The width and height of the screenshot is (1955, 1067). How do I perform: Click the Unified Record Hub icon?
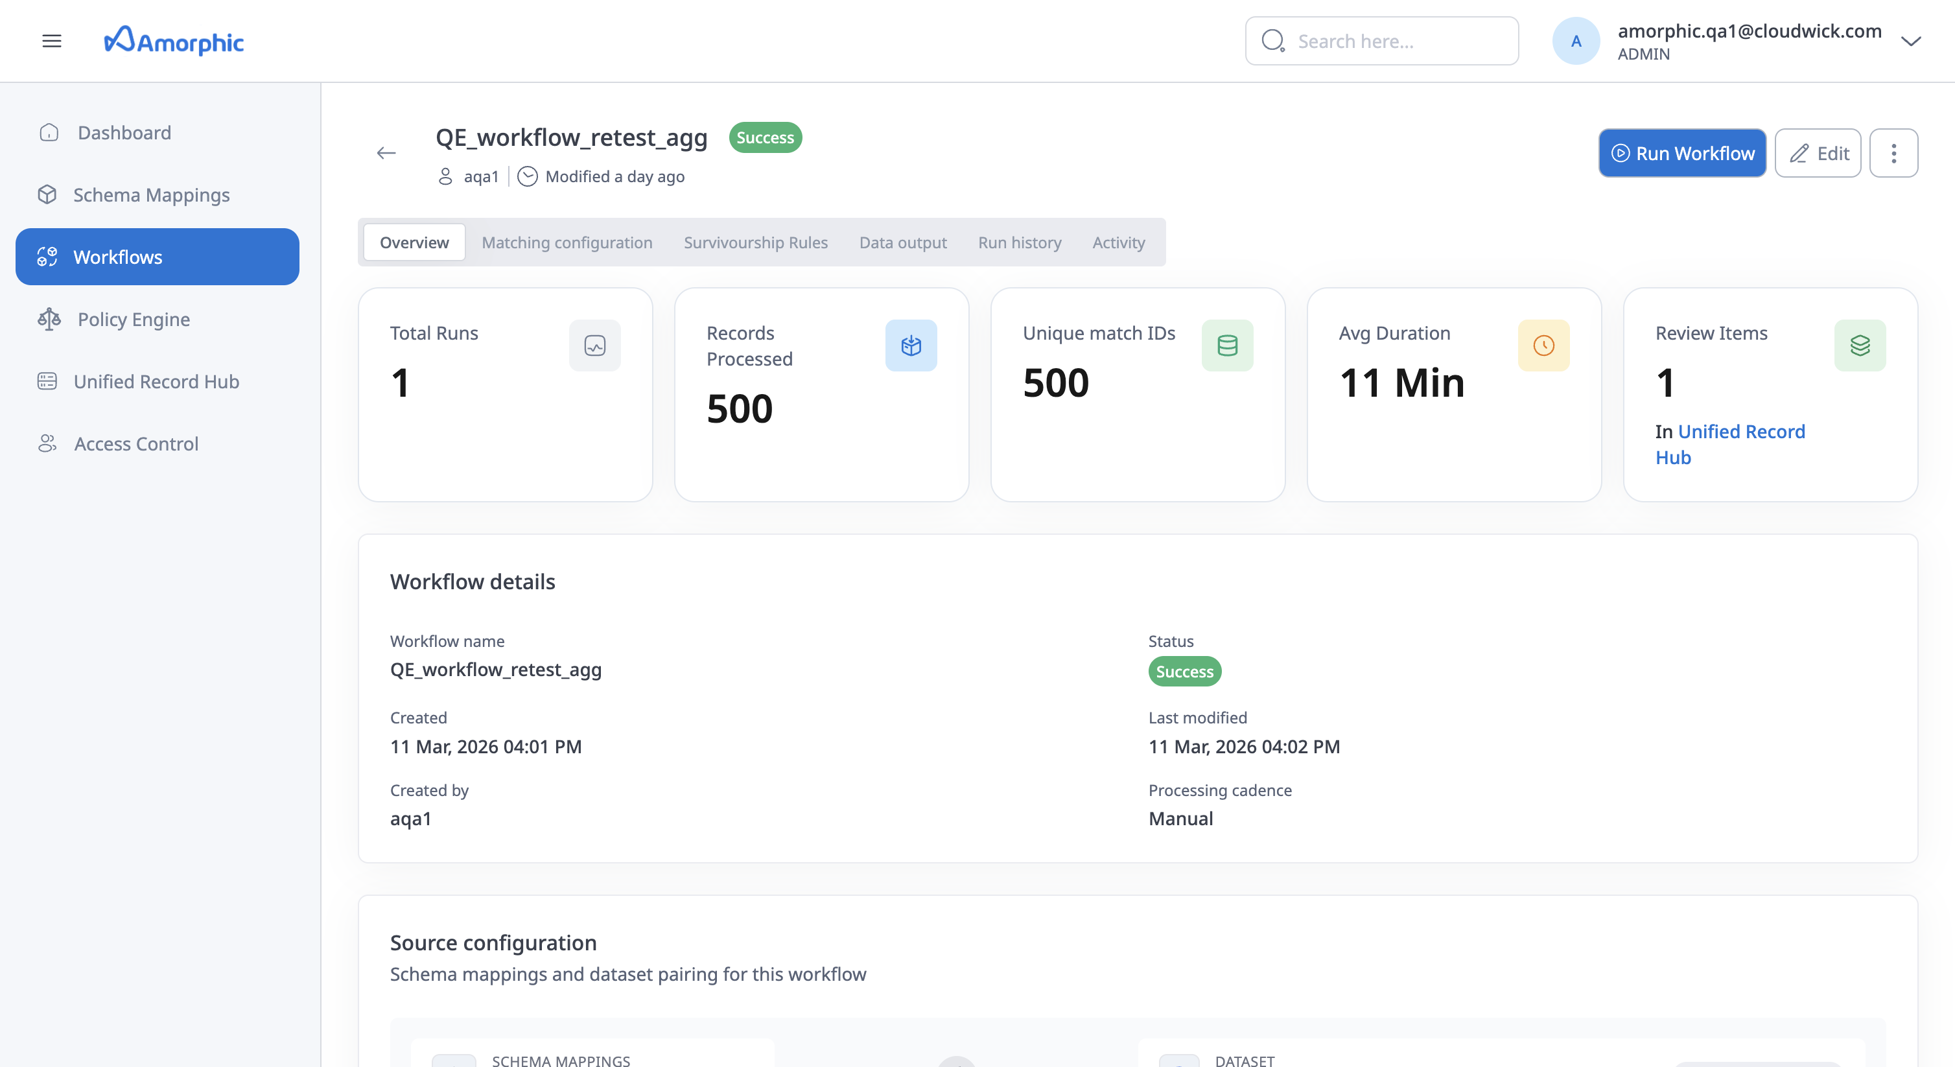[47, 382]
